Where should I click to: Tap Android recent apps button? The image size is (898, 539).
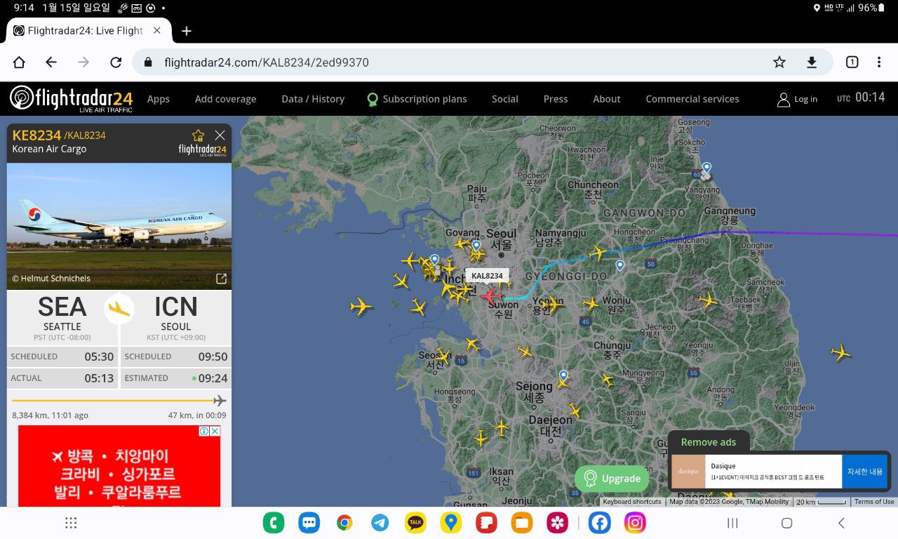point(732,523)
